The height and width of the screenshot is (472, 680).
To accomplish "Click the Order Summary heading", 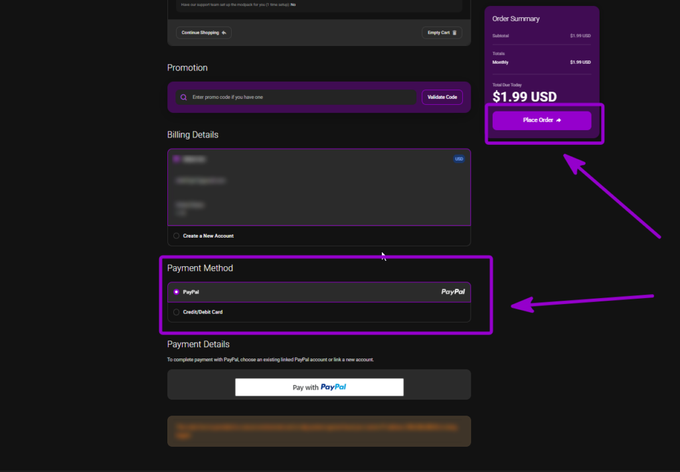I will (515, 19).
